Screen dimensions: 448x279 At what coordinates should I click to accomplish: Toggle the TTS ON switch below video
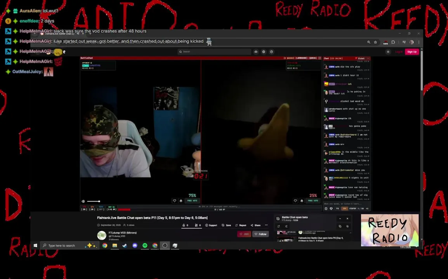click(84, 208)
